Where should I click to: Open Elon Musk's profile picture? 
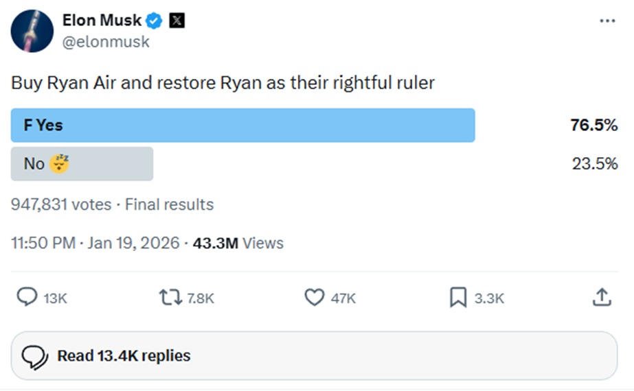coord(32,32)
